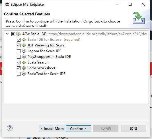Check Play2 support in Scala IDE
The height and width of the screenshot is (139, 152).
coord(19,57)
